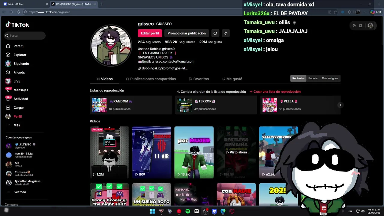Open the 11 AIR video thumbnail
384x216 pixels.
click(152, 152)
